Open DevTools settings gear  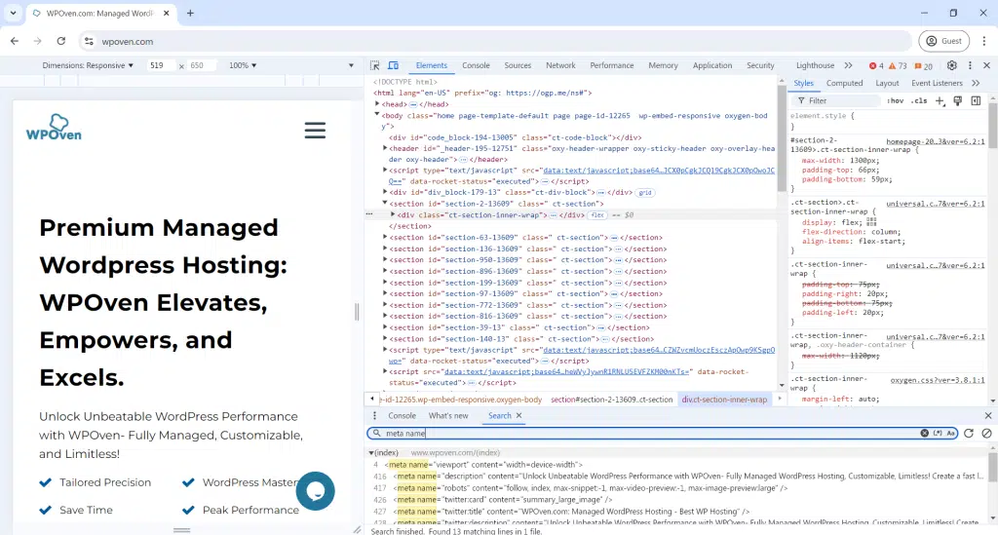coord(951,65)
